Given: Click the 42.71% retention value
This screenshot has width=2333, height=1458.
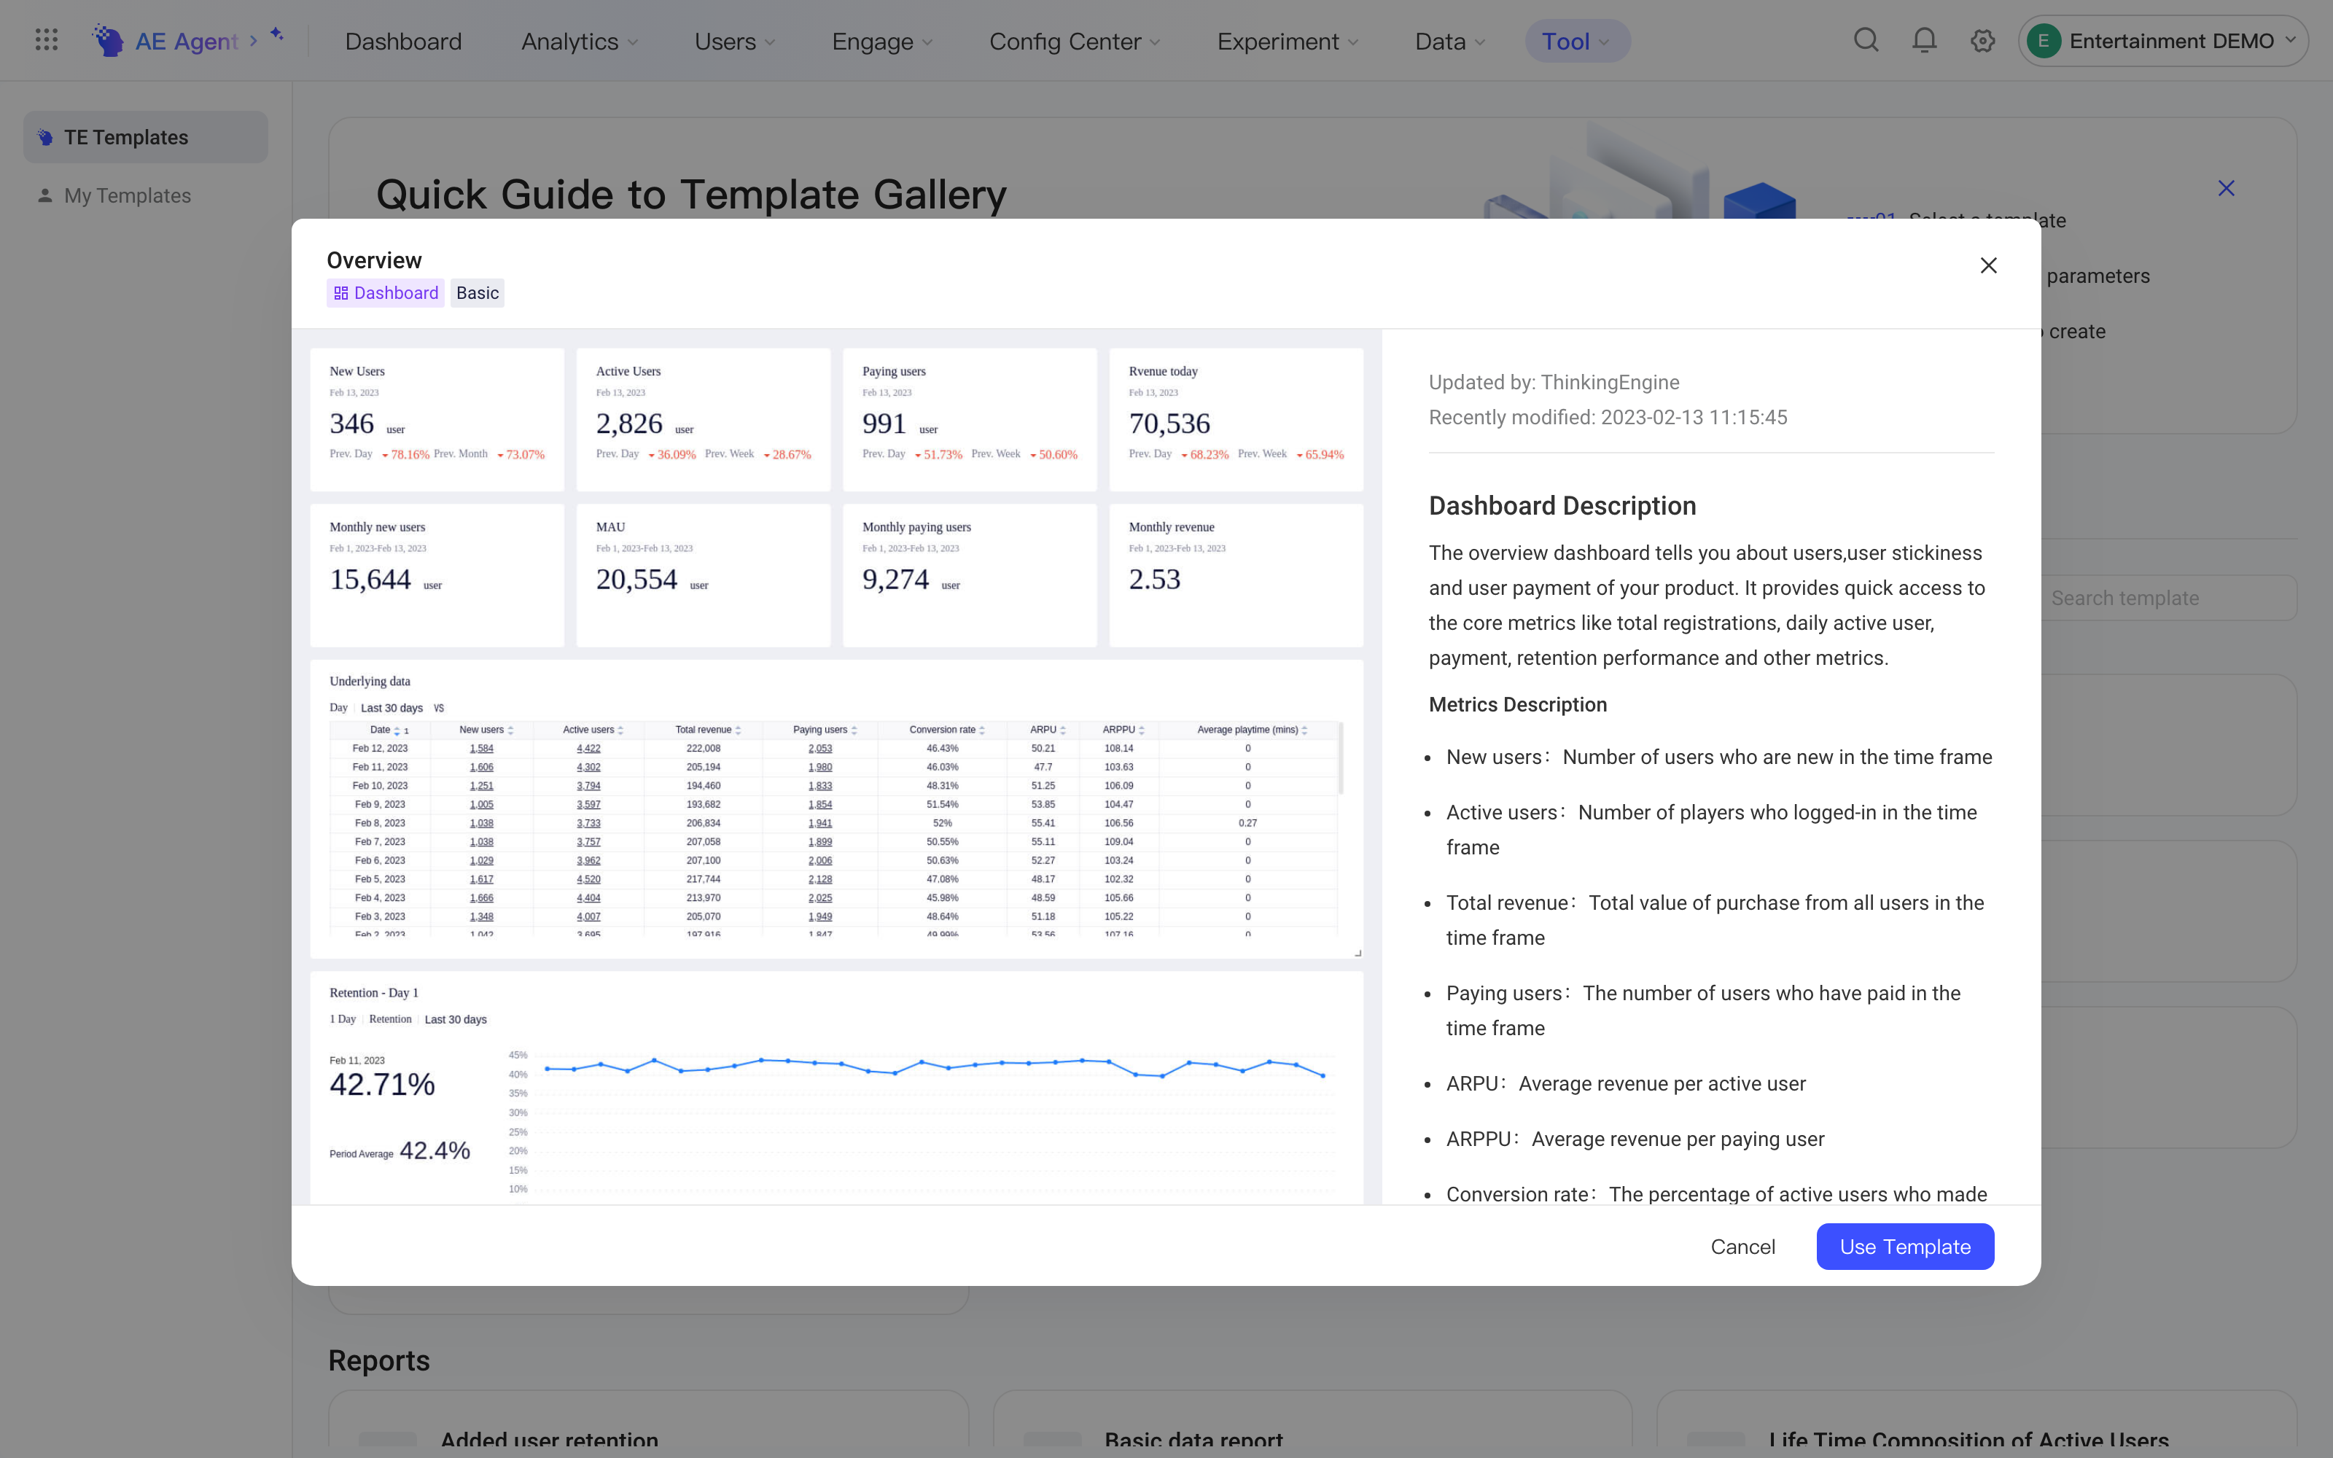Looking at the screenshot, I should coord(382,1085).
